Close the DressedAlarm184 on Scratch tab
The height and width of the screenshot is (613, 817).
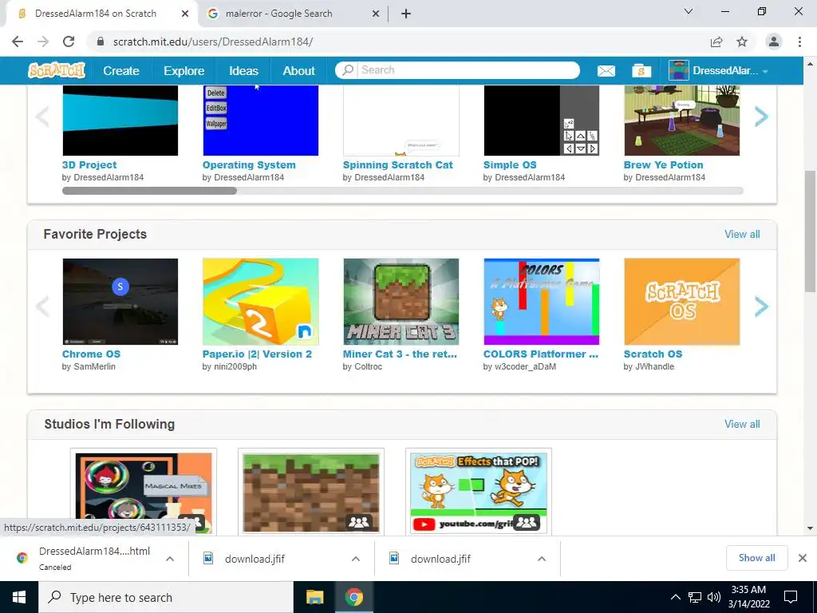(x=185, y=14)
